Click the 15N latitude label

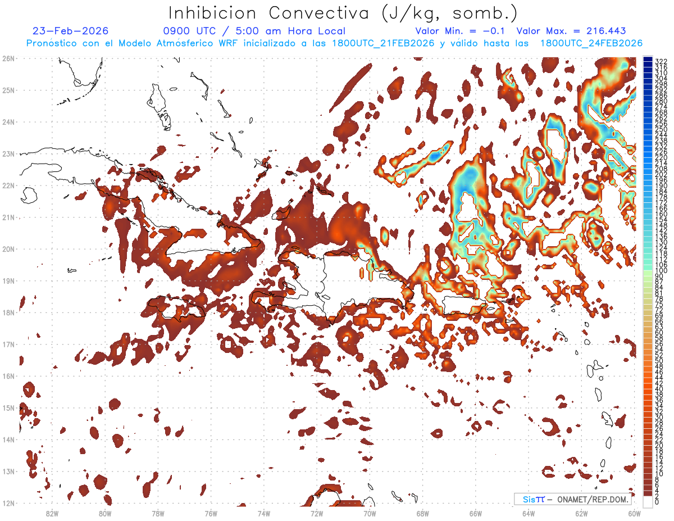[8, 407]
